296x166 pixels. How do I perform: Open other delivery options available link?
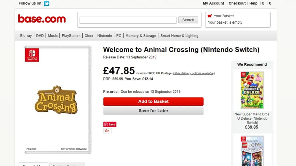[193, 73]
